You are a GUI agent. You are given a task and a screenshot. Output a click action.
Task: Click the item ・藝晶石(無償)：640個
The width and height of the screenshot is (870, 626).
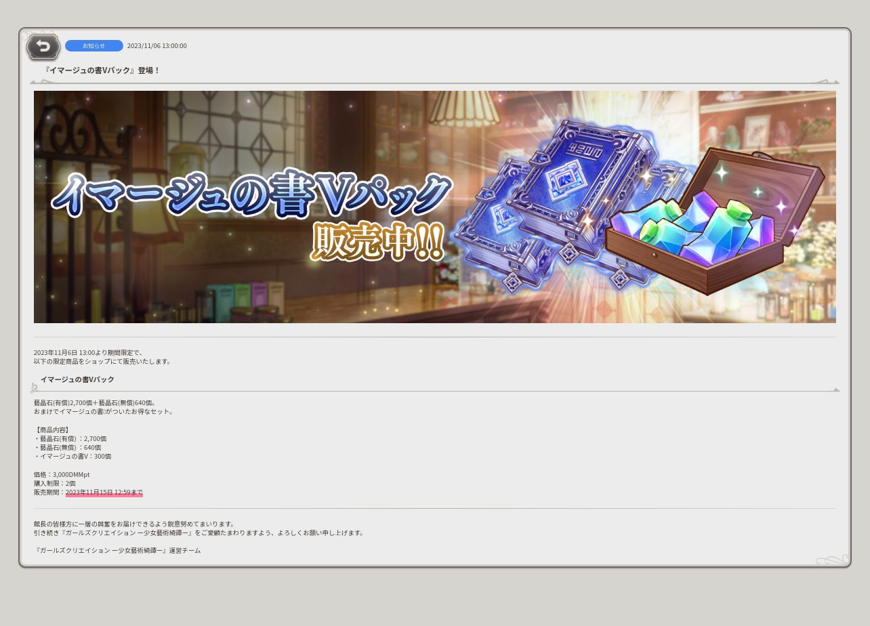(x=68, y=448)
